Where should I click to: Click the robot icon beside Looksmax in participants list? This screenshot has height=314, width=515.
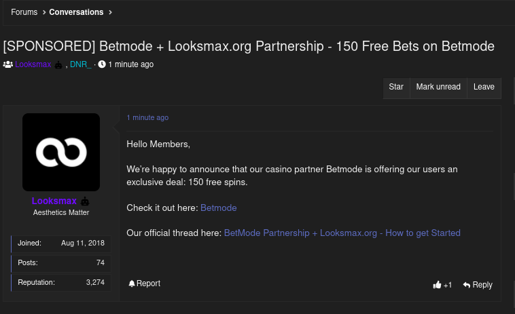(x=58, y=65)
